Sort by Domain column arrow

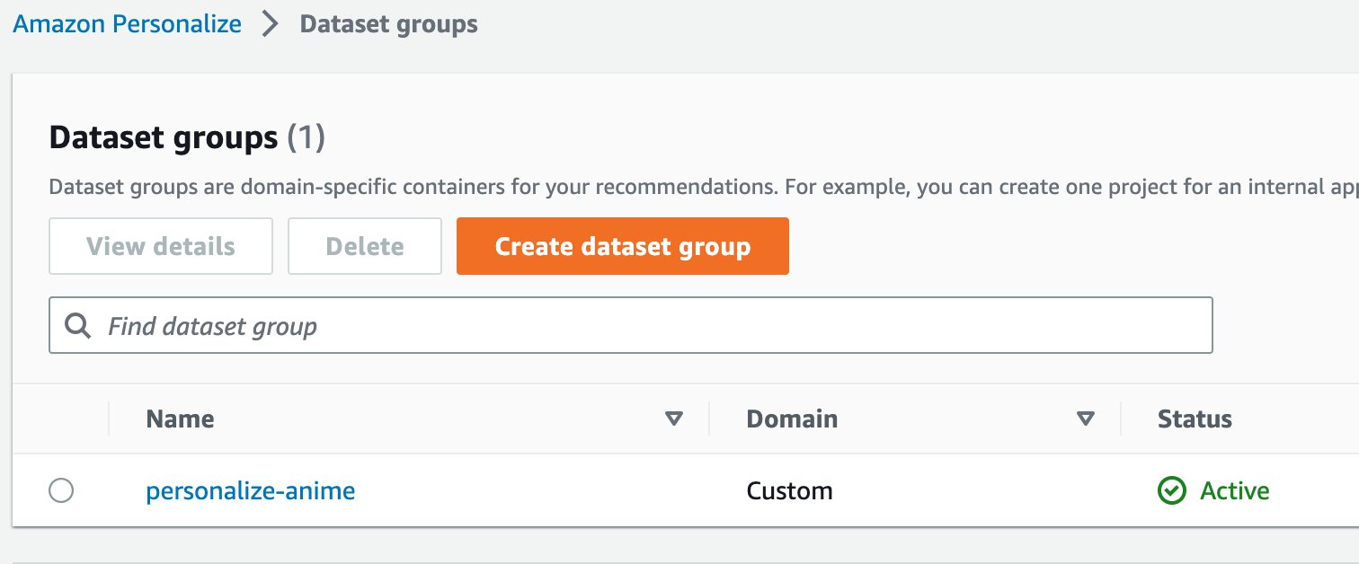tap(1086, 419)
